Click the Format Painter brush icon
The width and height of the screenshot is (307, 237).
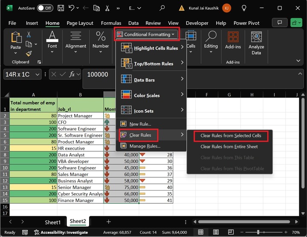pos(29,54)
